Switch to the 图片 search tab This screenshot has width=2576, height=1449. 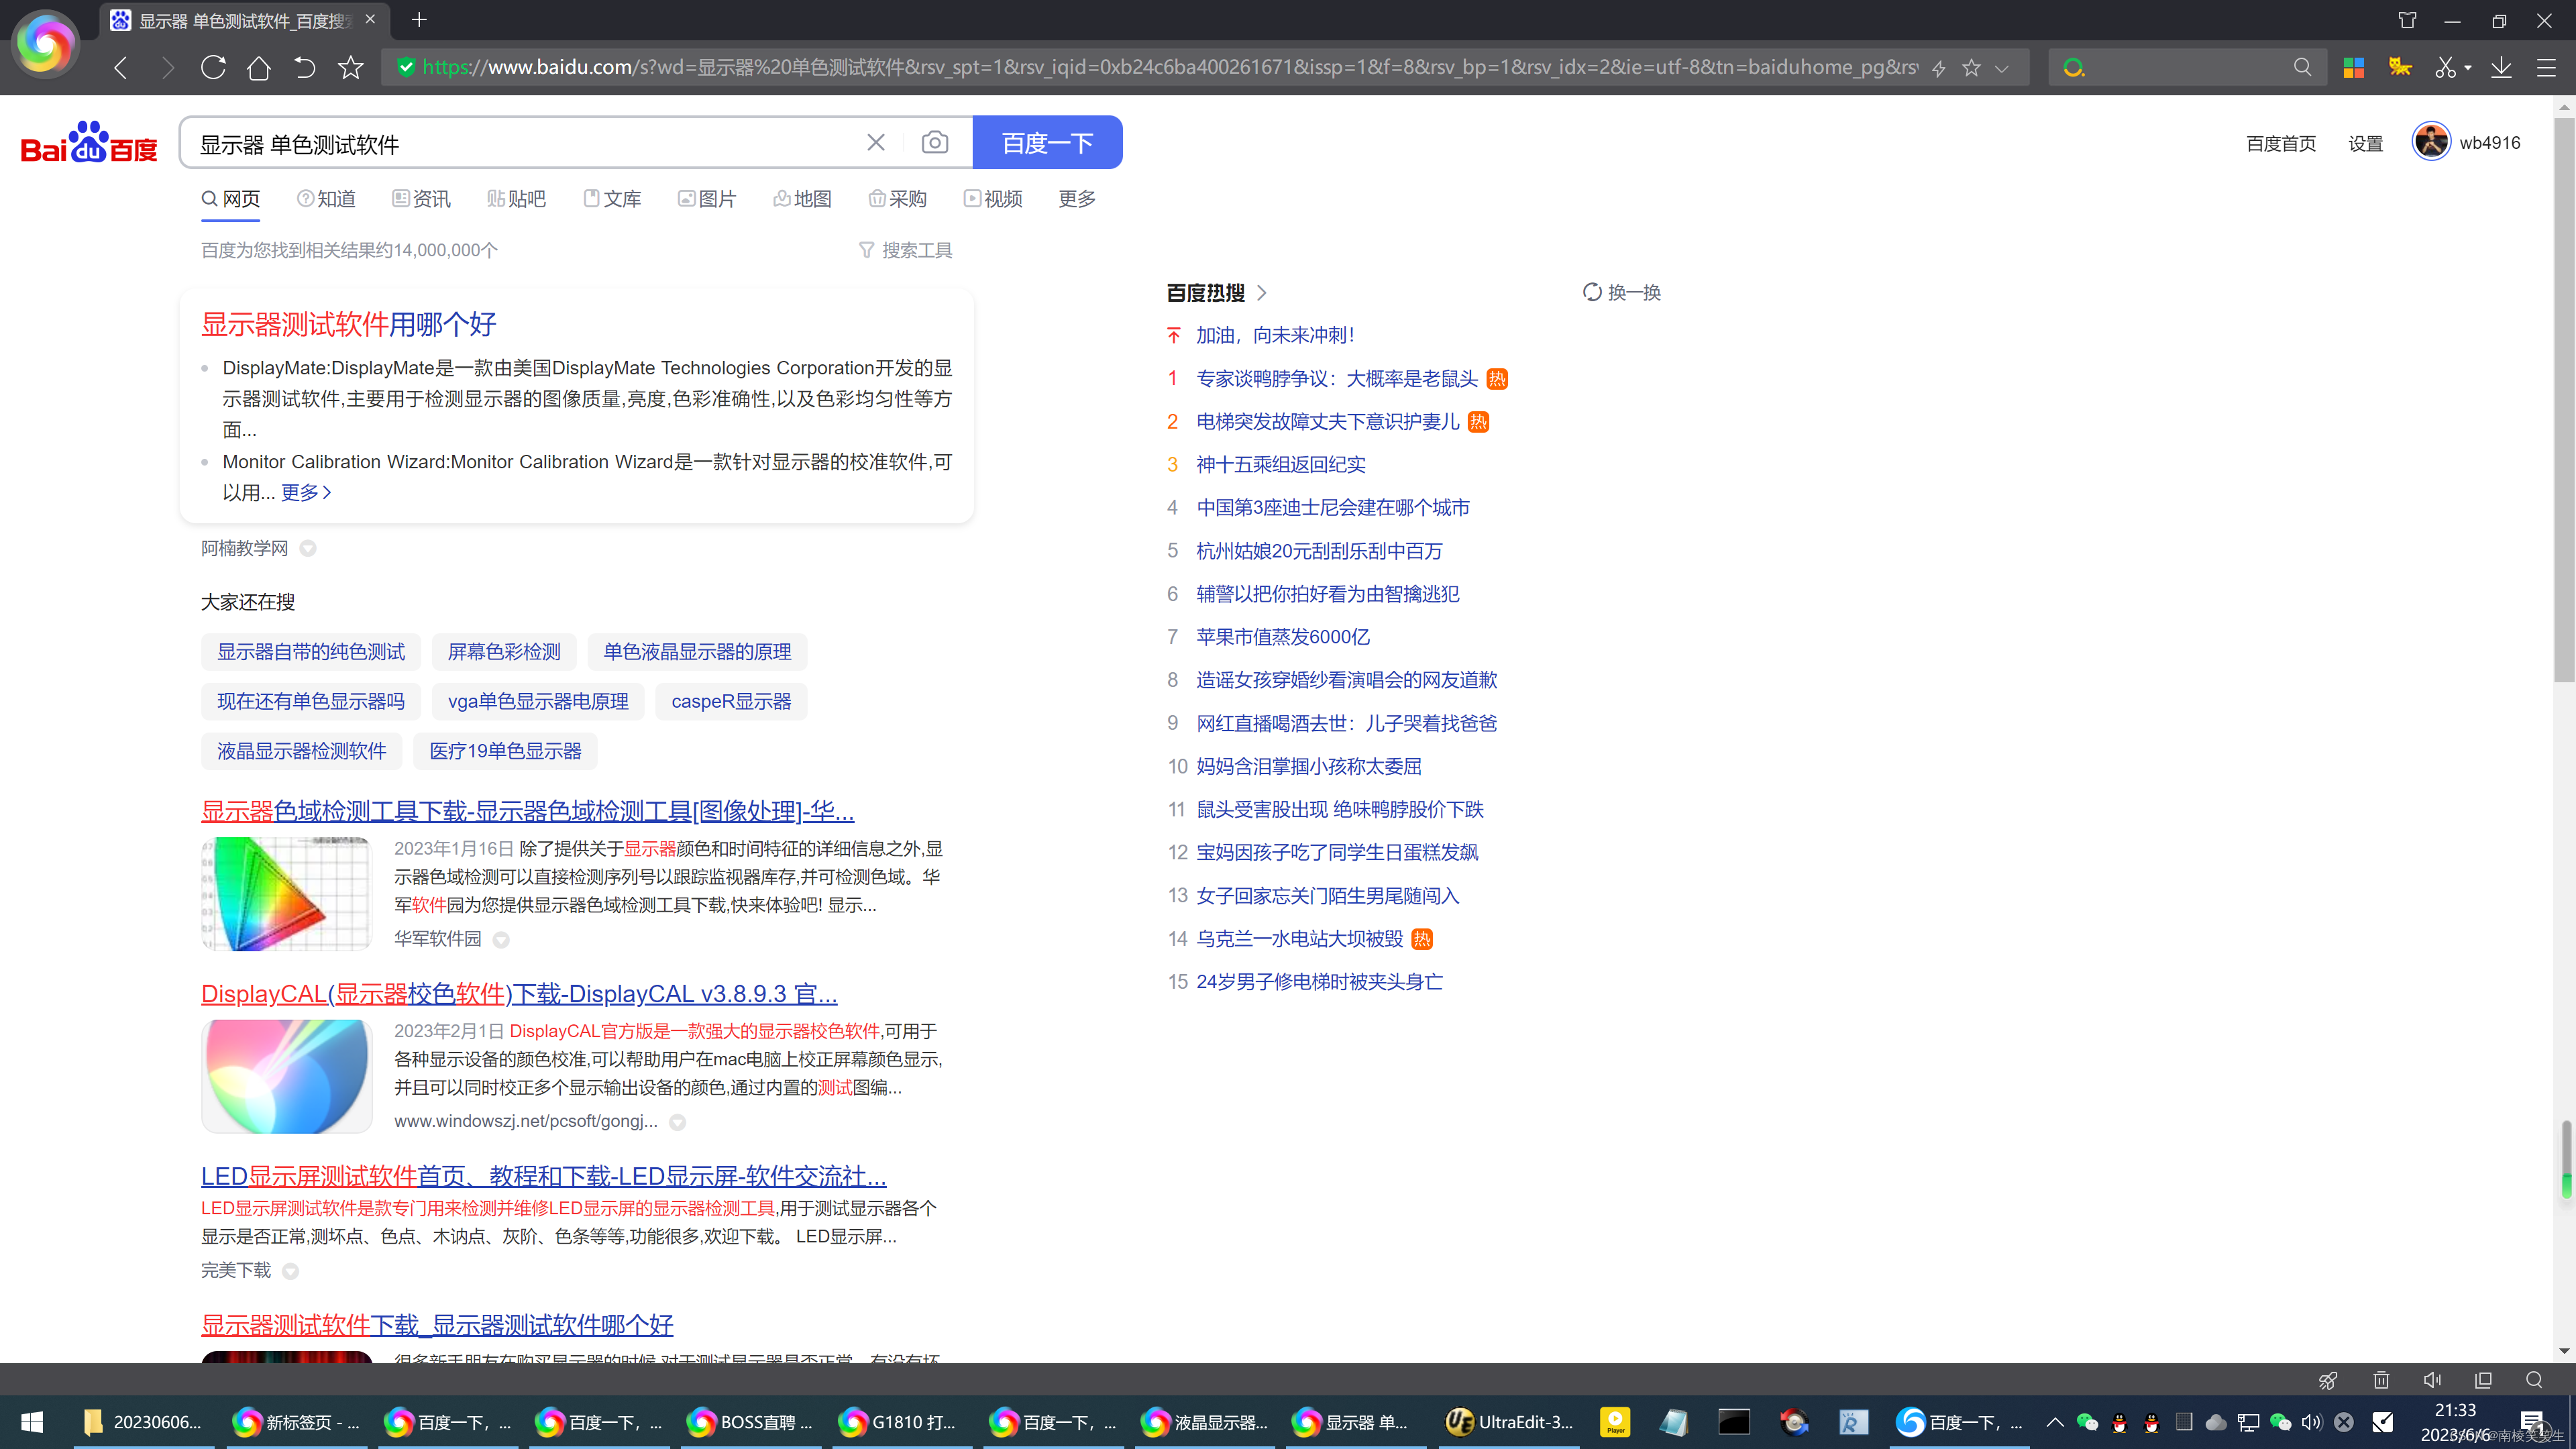707,199
